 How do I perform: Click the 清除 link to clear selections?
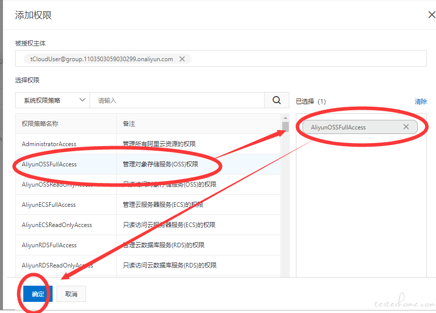click(420, 102)
